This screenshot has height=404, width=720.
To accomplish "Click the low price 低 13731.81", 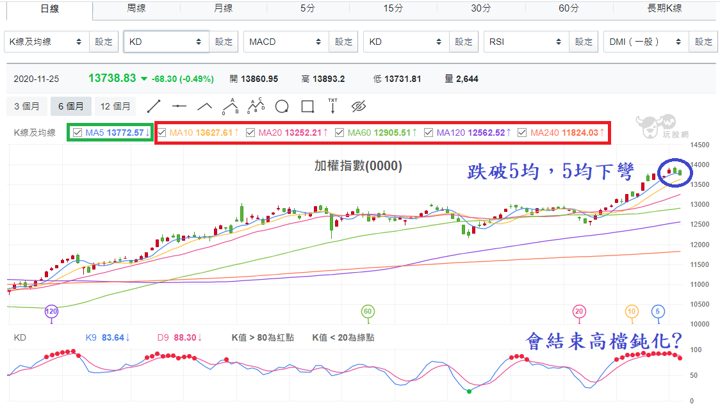I will 397,79.
